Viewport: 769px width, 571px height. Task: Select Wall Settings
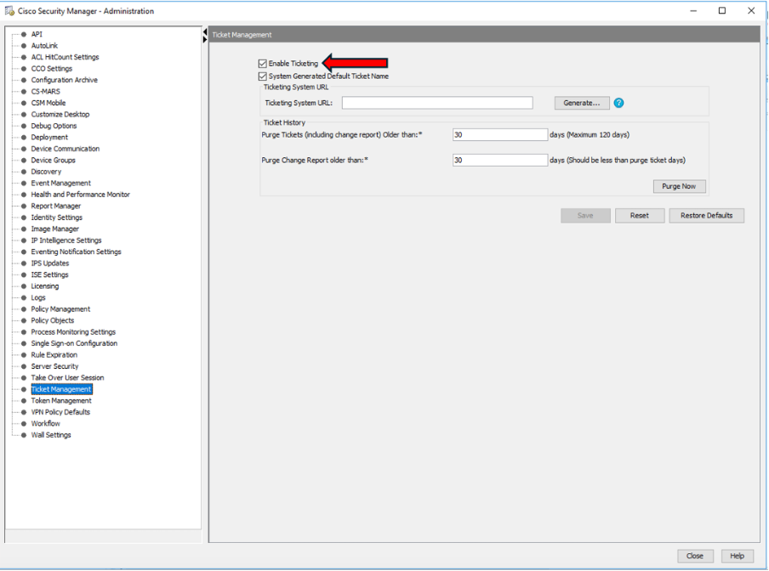click(51, 435)
